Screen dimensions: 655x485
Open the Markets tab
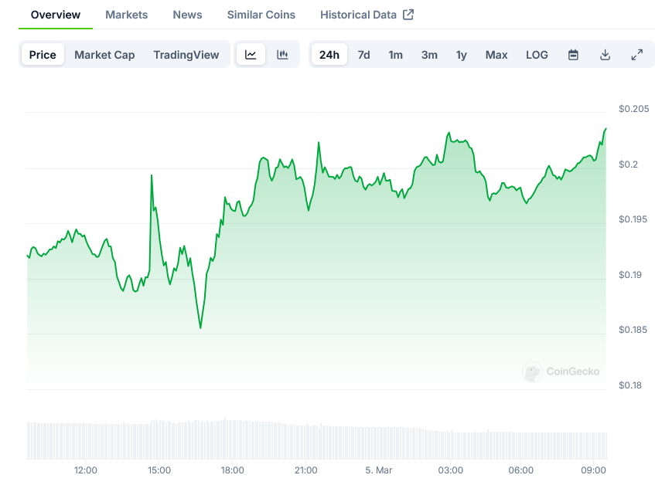(x=126, y=15)
